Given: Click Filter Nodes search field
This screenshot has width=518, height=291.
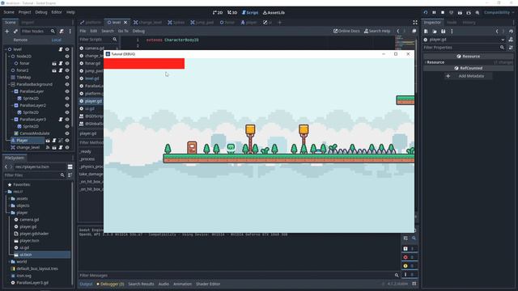Looking at the screenshot, I should click(38, 31).
